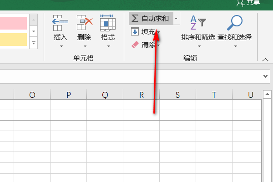Viewport: 273px width, 182px height.
Task: Click the Insert cells icon (插入)
Action: click(x=60, y=23)
